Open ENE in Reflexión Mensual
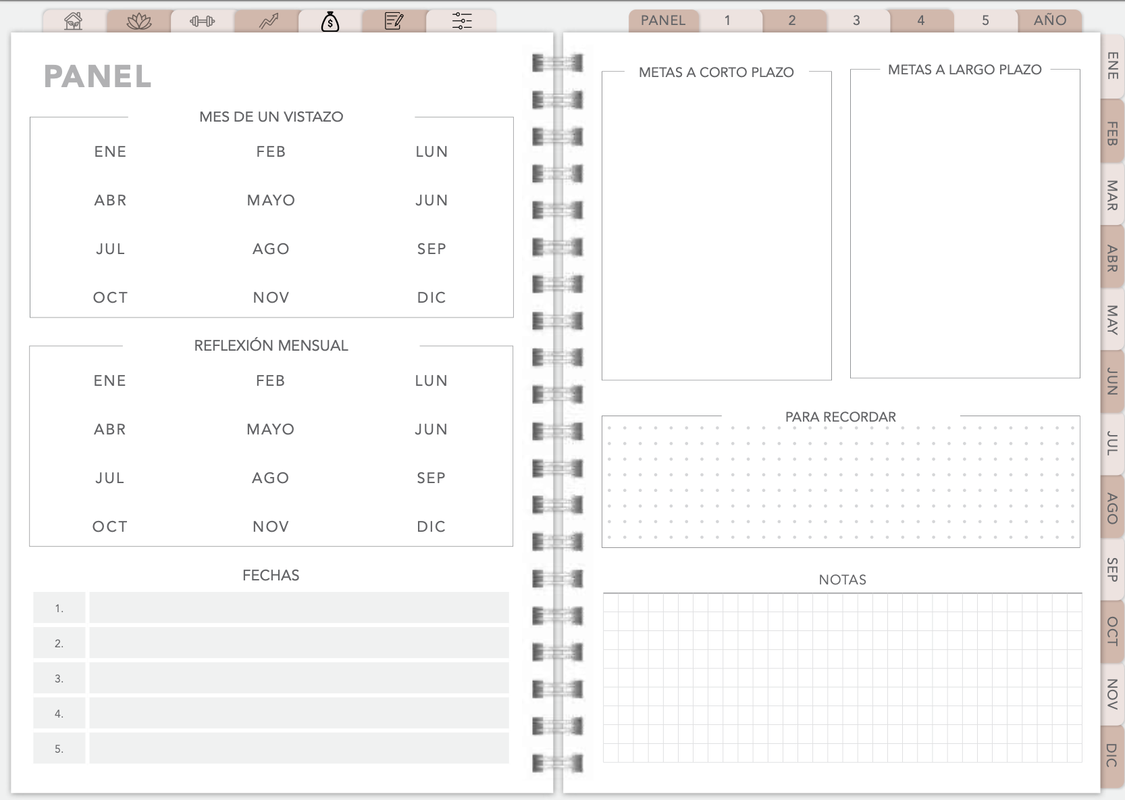Screen dimensions: 1125x800 (110, 380)
